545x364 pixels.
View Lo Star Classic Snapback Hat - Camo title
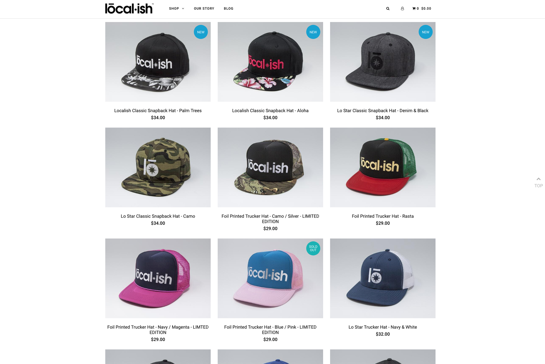(x=158, y=216)
